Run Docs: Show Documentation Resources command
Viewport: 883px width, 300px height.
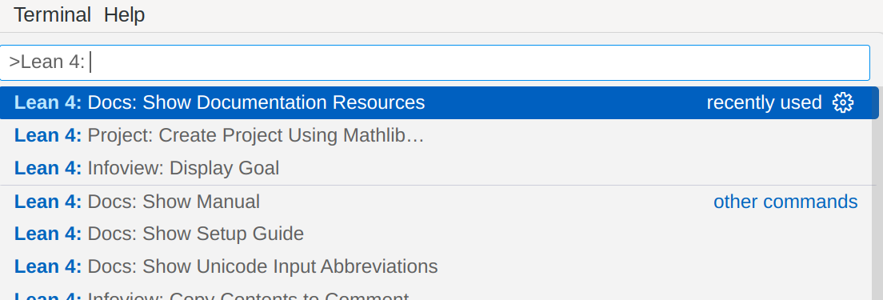point(439,102)
